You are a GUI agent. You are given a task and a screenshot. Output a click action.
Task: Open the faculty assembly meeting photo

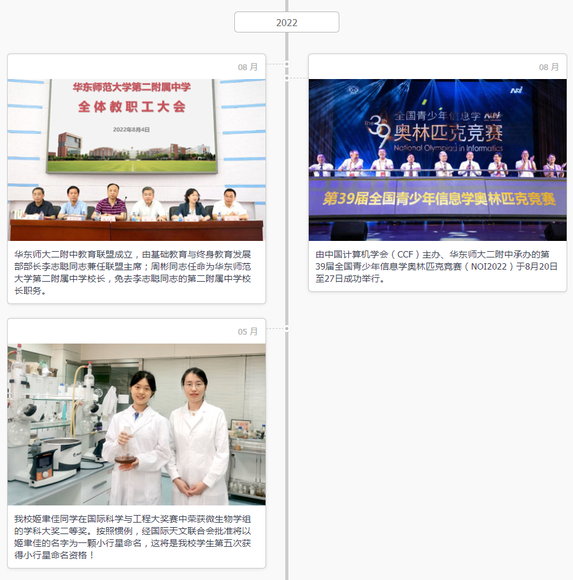(137, 160)
